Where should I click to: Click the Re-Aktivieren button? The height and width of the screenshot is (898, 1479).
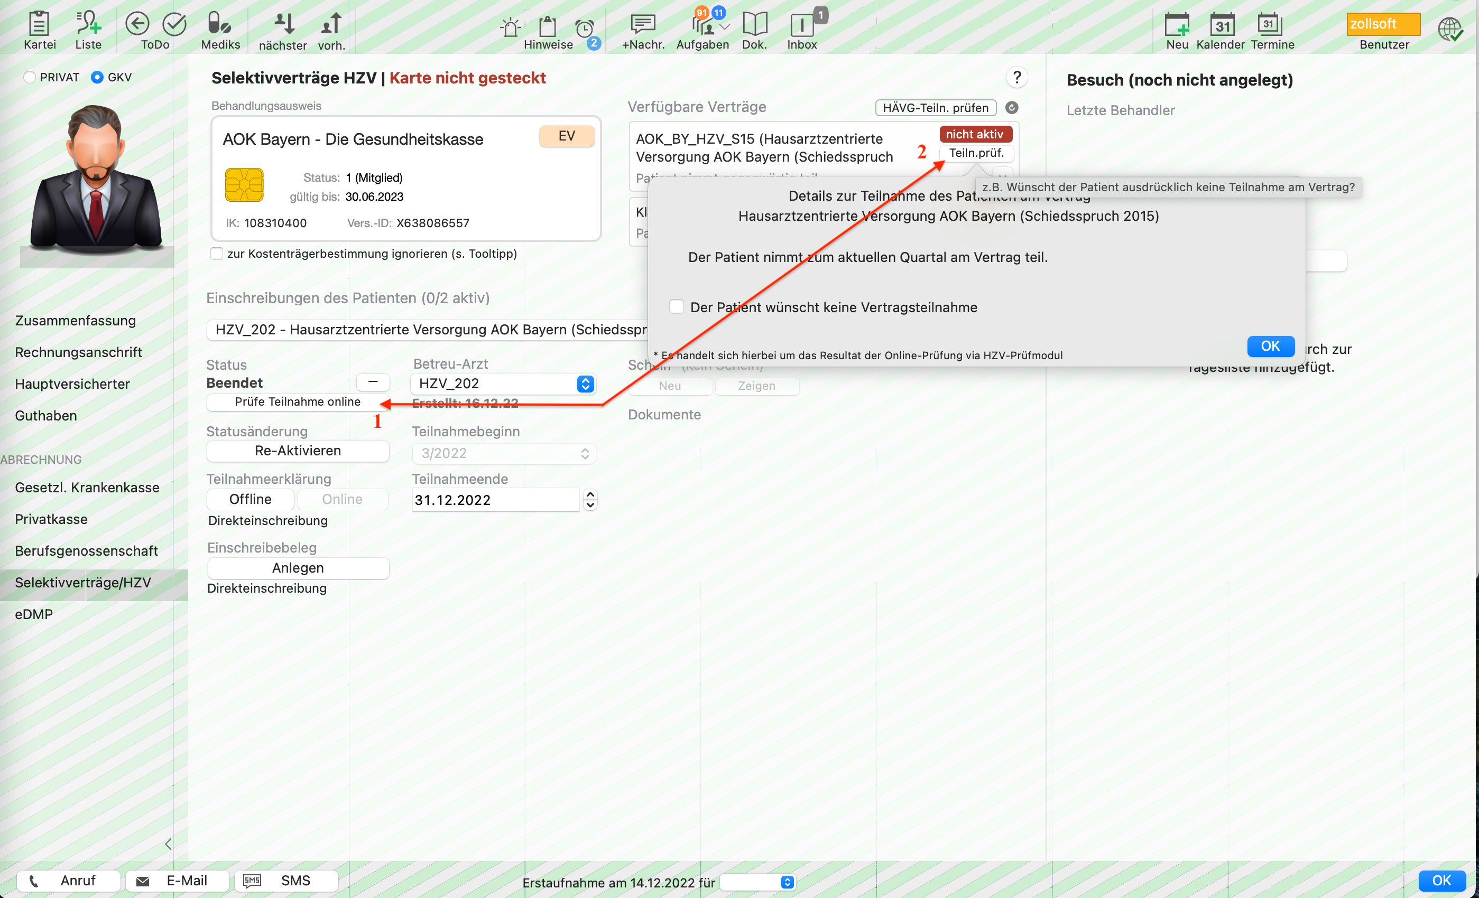(x=298, y=451)
